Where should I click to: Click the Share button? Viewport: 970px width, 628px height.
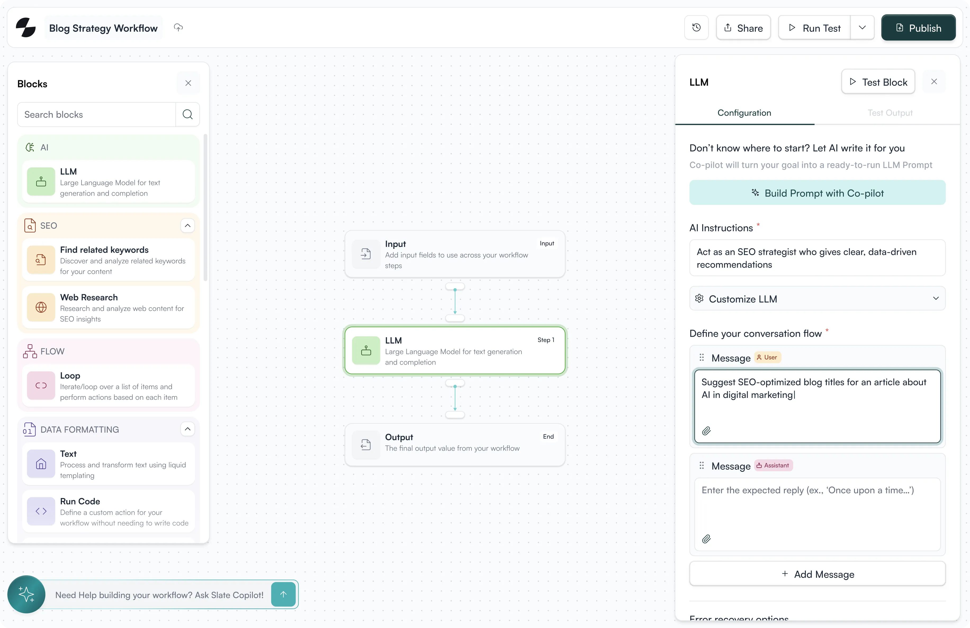(743, 28)
